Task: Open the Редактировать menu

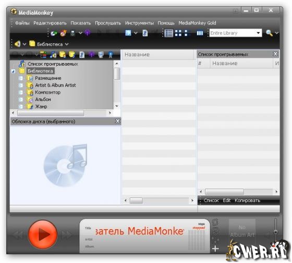Action: tap(50, 23)
